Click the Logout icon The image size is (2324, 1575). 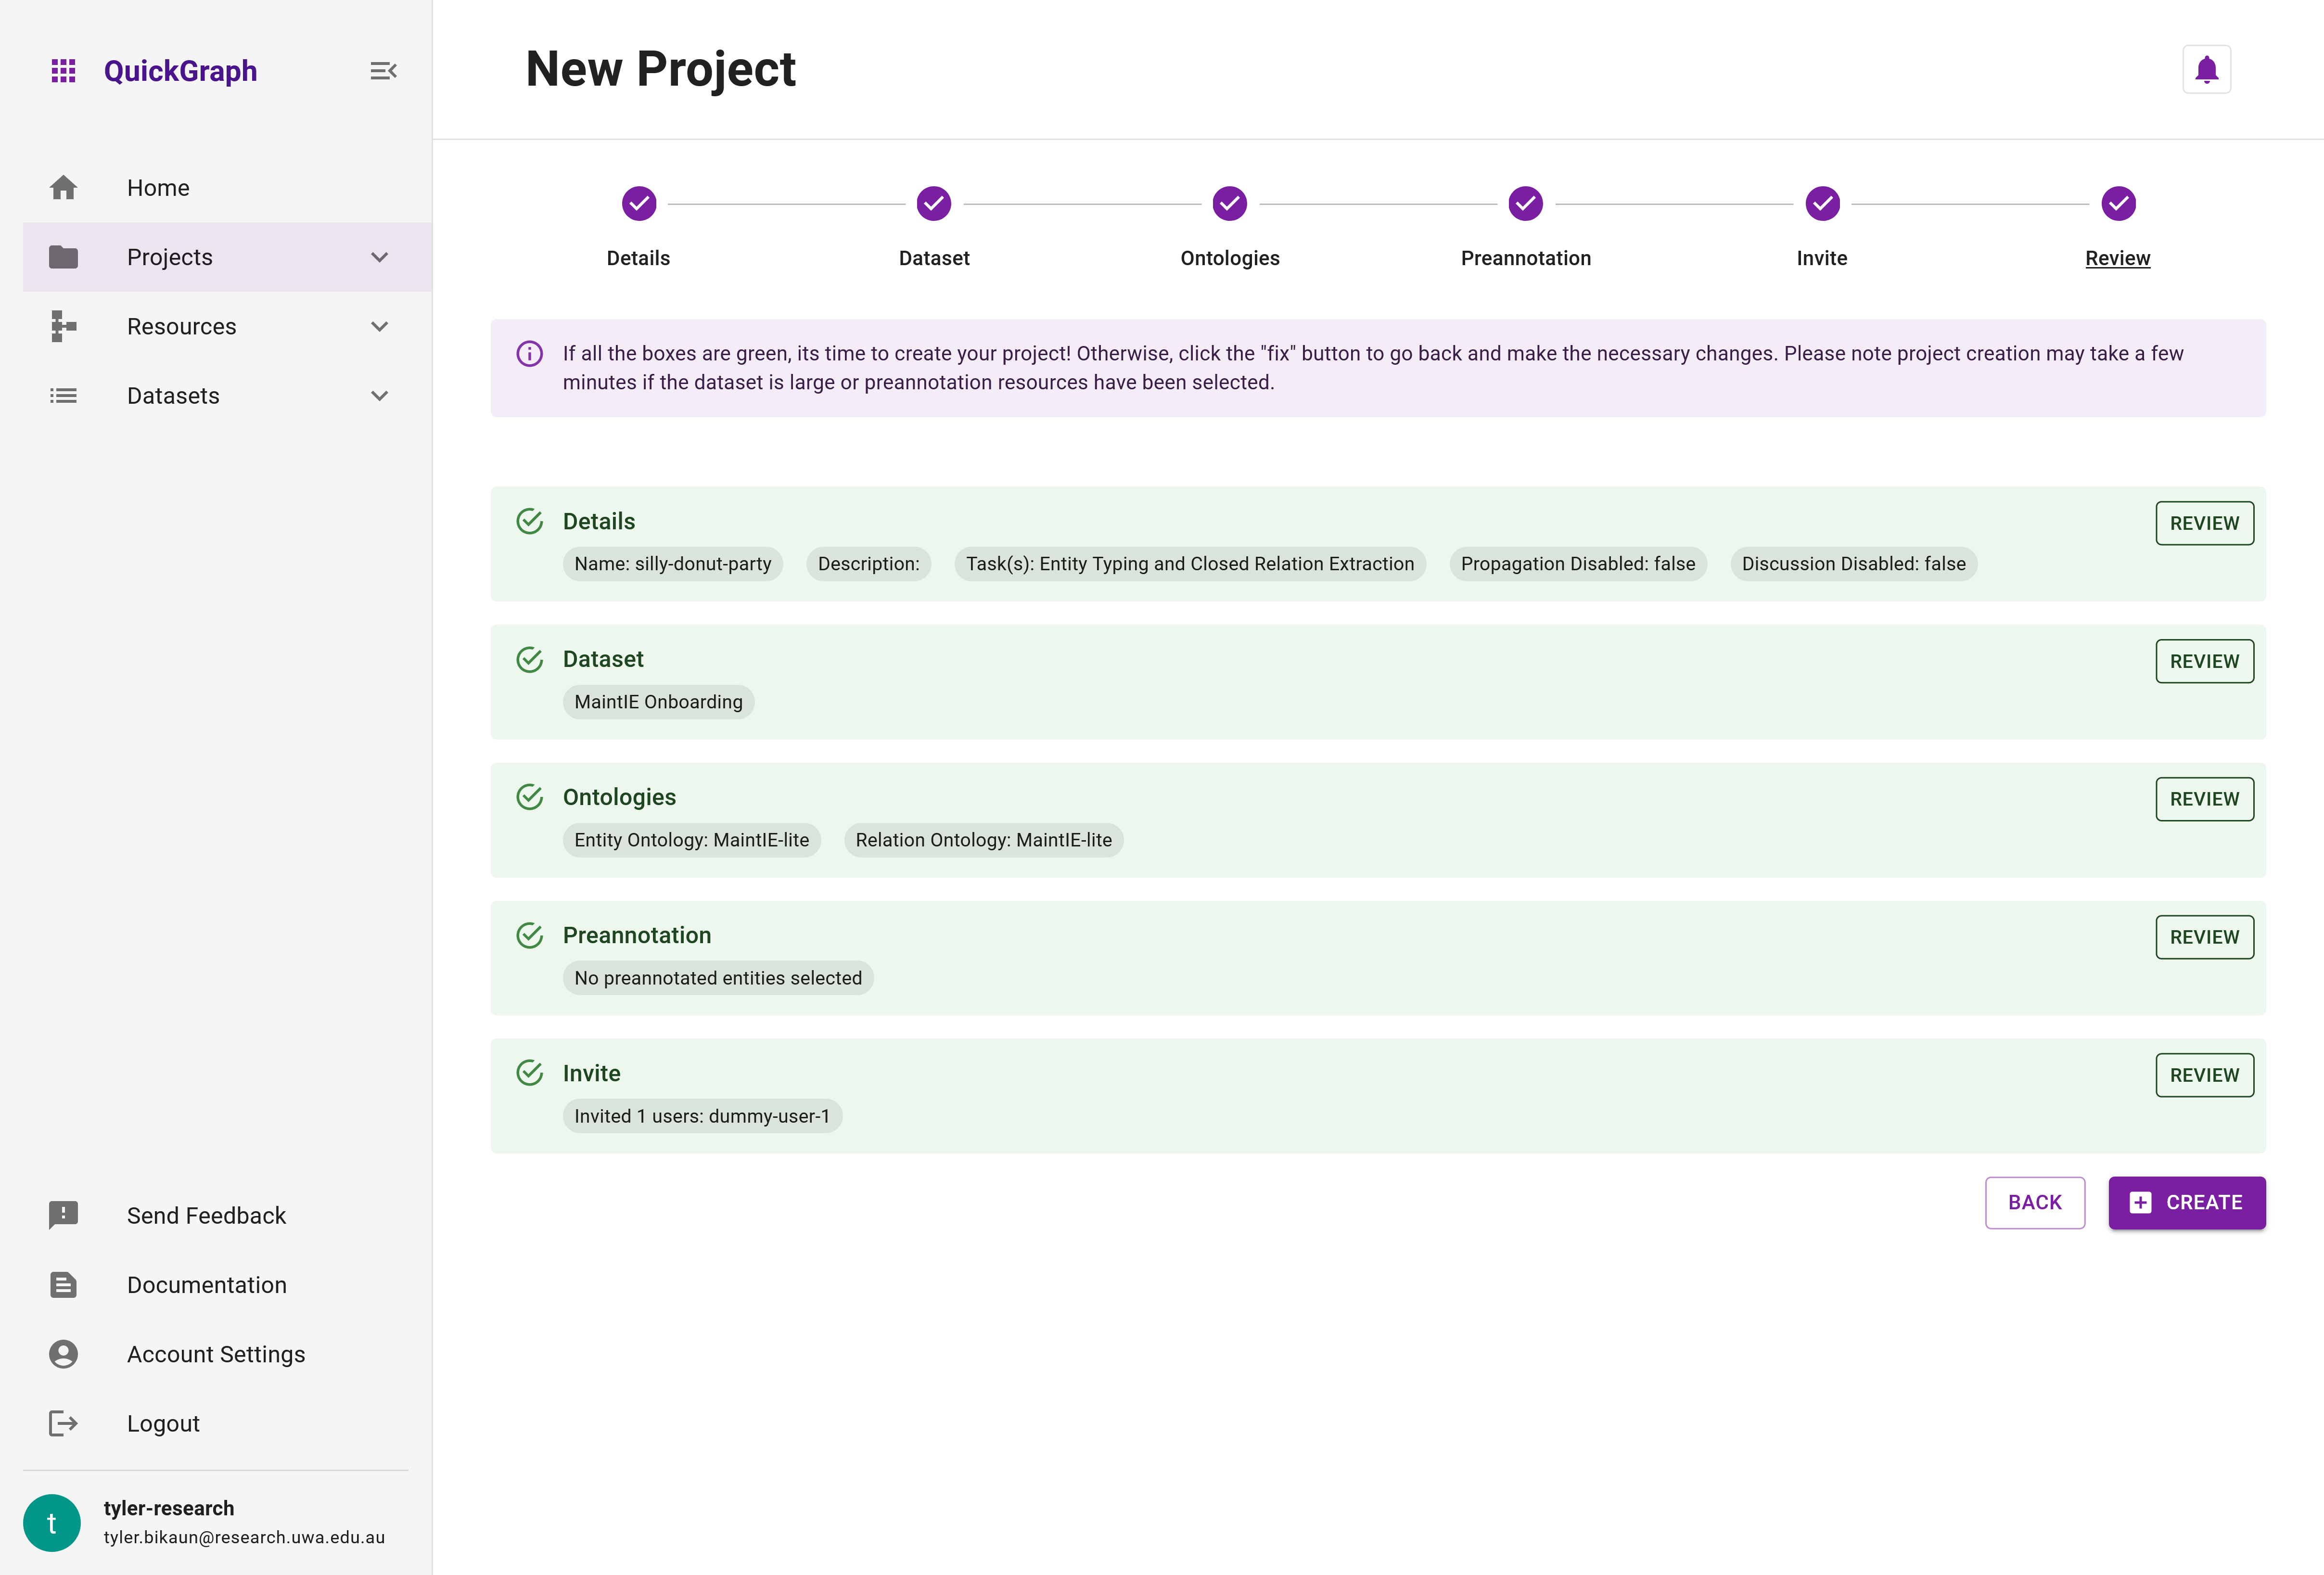63,1423
